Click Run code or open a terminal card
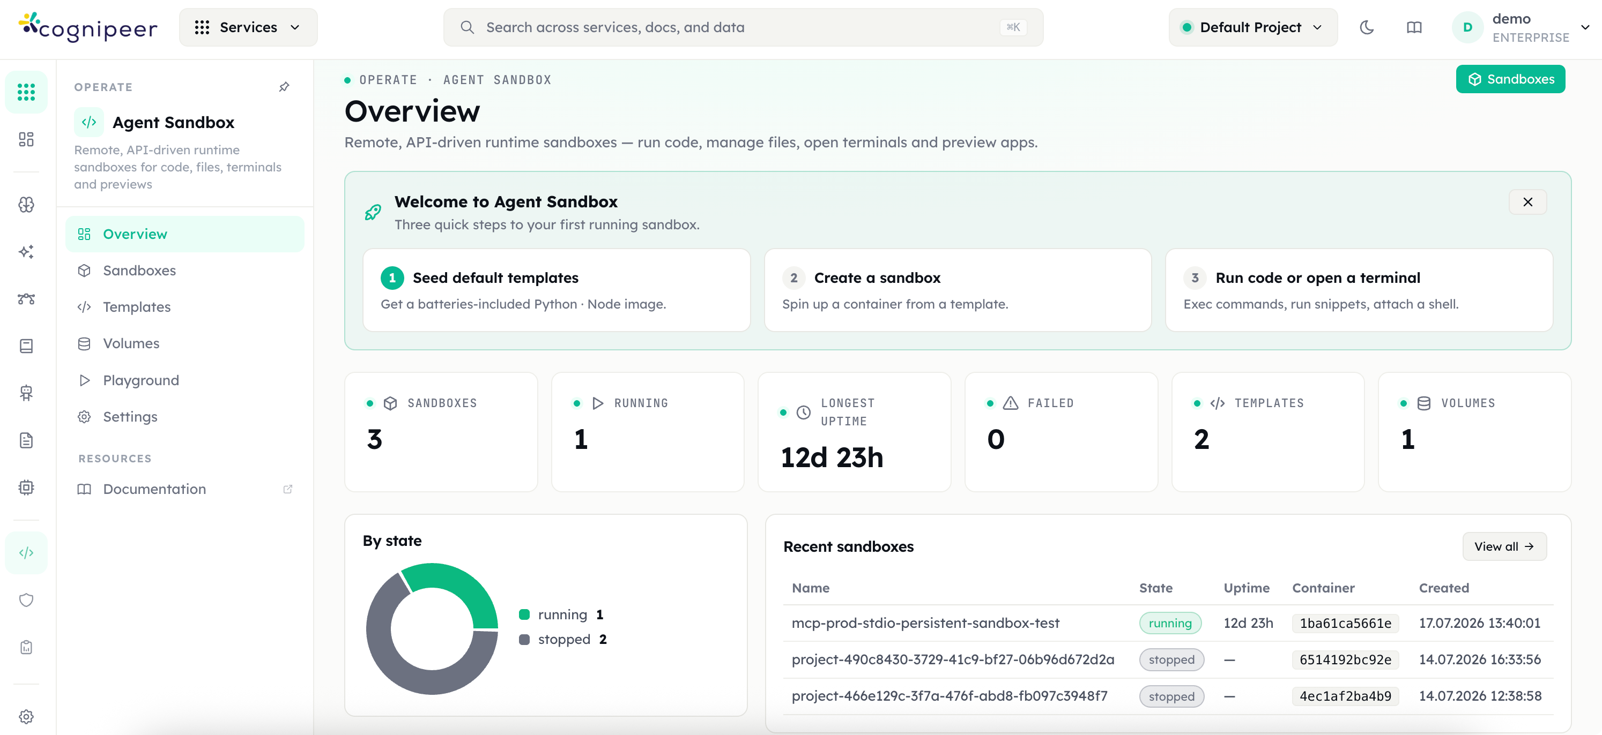The height and width of the screenshot is (735, 1602). 1359,290
